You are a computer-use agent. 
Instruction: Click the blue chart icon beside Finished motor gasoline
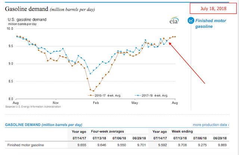pyautogui.click(x=190, y=21)
